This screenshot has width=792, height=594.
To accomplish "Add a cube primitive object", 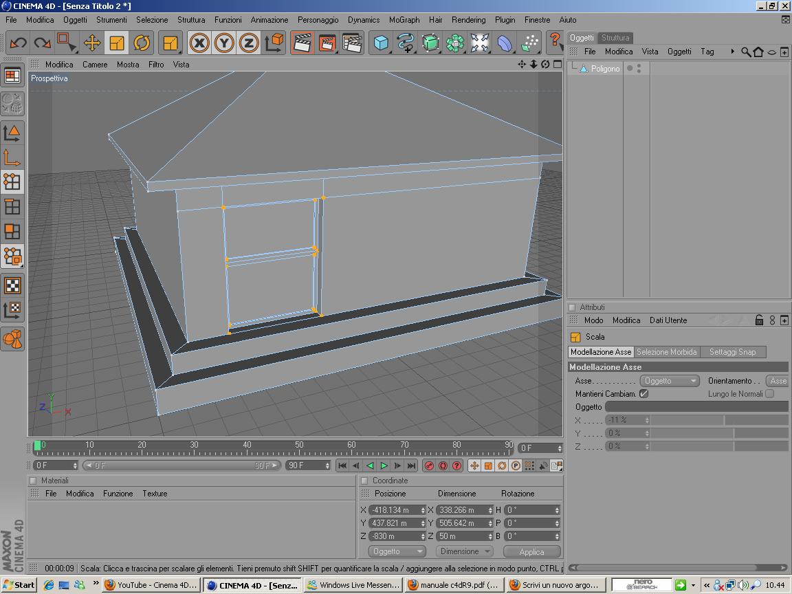I will [381, 43].
